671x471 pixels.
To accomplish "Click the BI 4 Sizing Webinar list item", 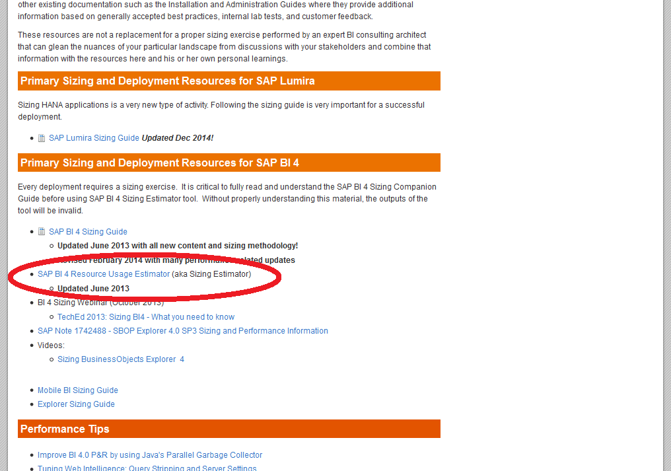I will 100,303.
